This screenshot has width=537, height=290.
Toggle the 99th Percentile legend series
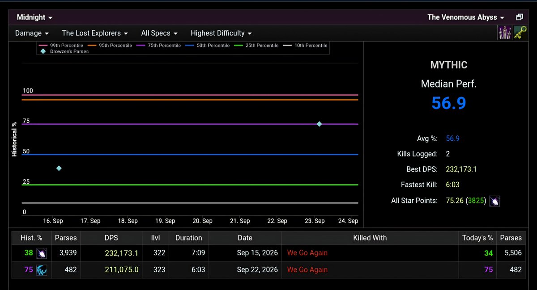click(61, 46)
